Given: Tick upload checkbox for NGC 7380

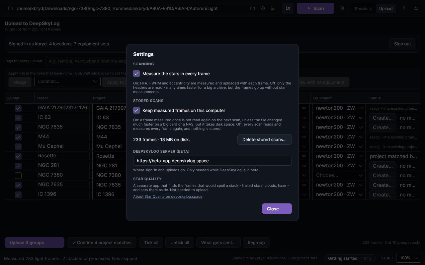Looking at the screenshot, I should click(18, 175).
